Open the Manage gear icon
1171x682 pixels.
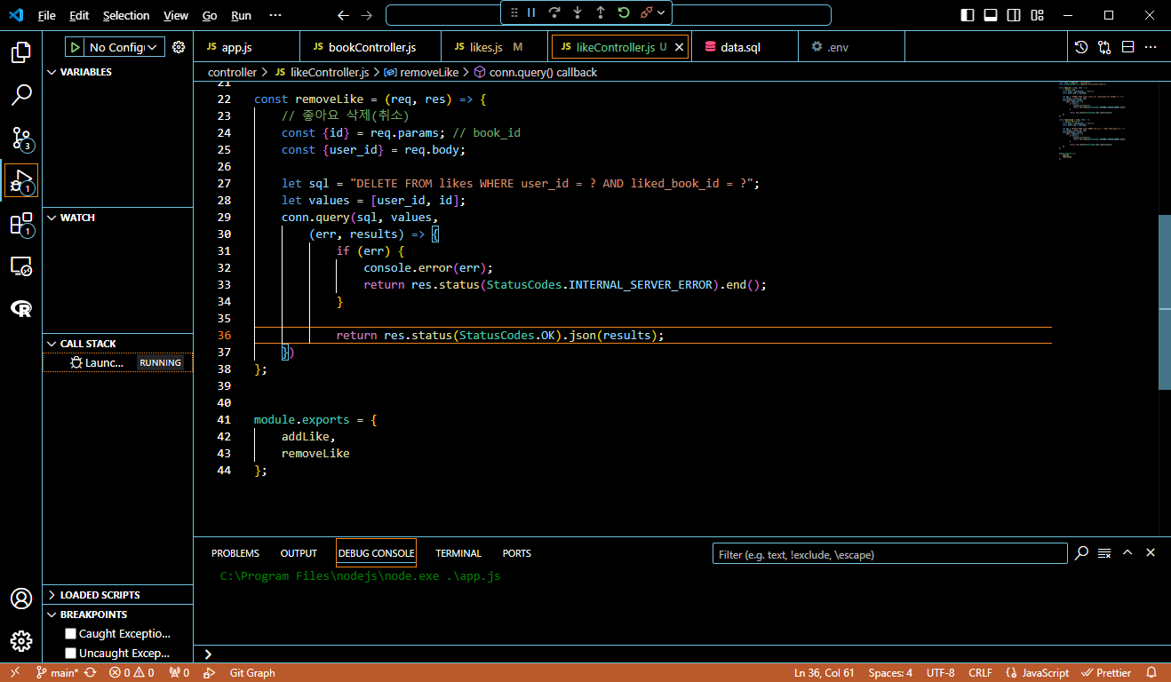tap(21, 641)
